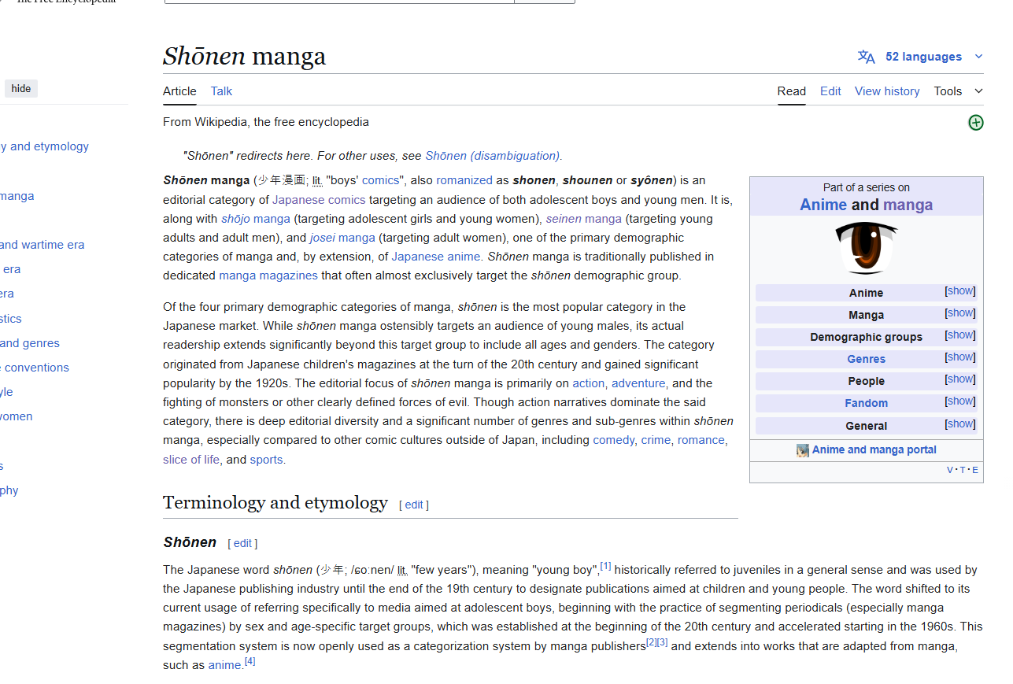Click the anime eye image in sidebar

click(866, 248)
